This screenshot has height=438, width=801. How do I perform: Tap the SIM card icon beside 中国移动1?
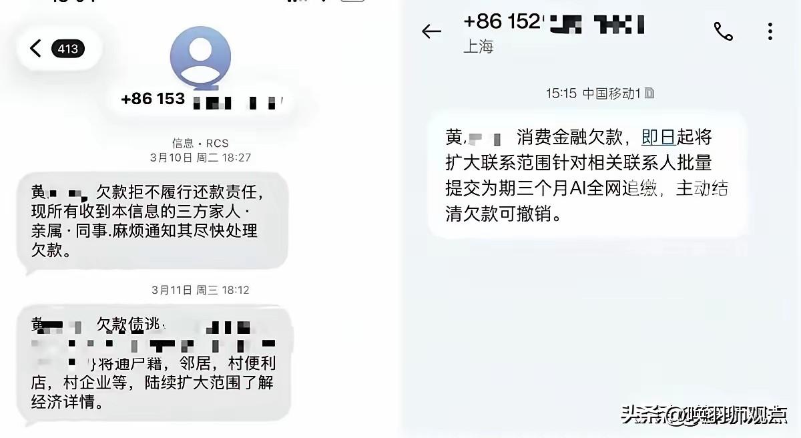pyautogui.click(x=649, y=93)
